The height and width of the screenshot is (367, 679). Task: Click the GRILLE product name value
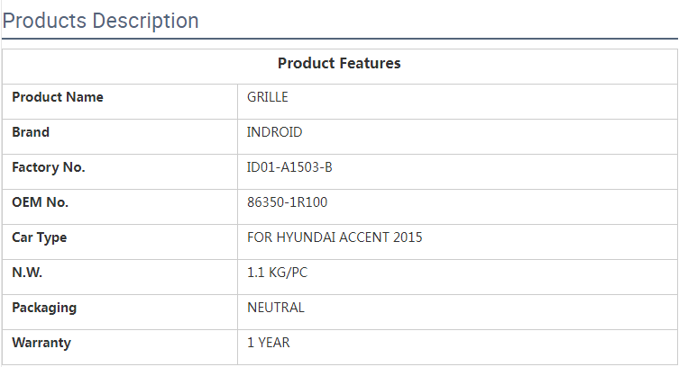[x=268, y=97]
